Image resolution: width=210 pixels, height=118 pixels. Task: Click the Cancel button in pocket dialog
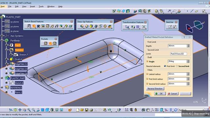tap(173, 93)
